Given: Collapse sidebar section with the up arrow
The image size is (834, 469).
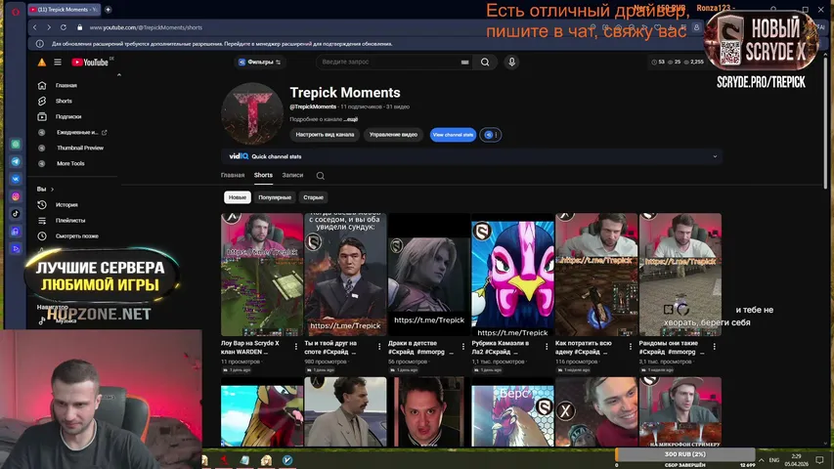Looking at the screenshot, I should point(118,75).
